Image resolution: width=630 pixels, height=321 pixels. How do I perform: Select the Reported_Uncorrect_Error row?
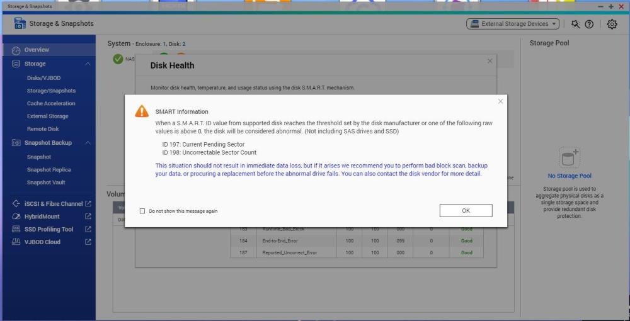(357, 253)
